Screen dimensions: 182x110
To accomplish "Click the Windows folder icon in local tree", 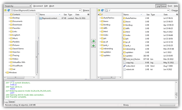I will pyautogui.click(x=8, y=73).
